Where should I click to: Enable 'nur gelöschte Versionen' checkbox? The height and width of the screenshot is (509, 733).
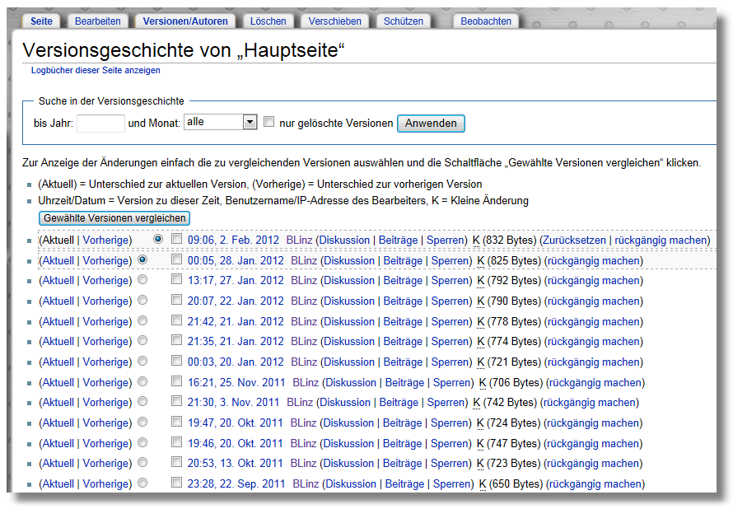(268, 122)
